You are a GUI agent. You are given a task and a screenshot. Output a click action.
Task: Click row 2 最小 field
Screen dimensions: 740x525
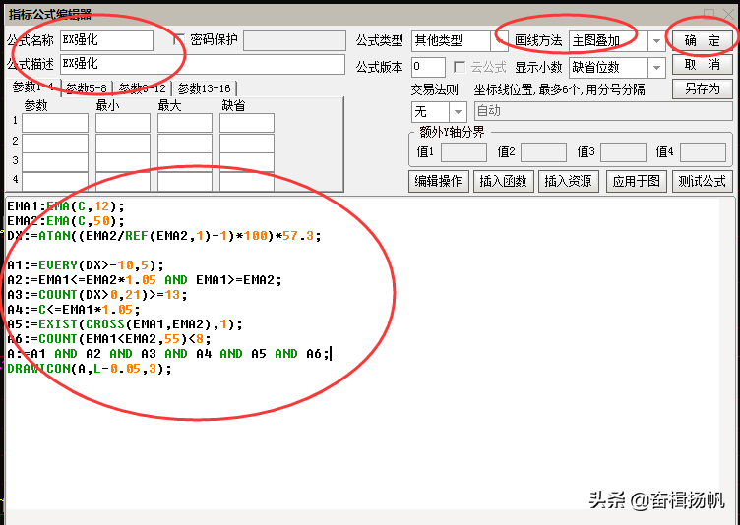pos(123,143)
